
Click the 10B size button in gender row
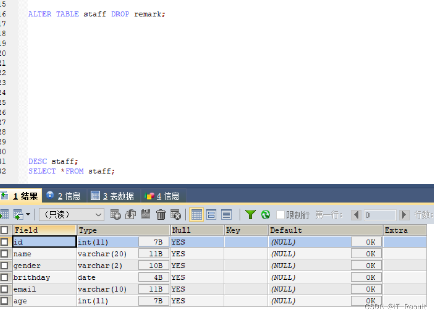tap(154, 266)
